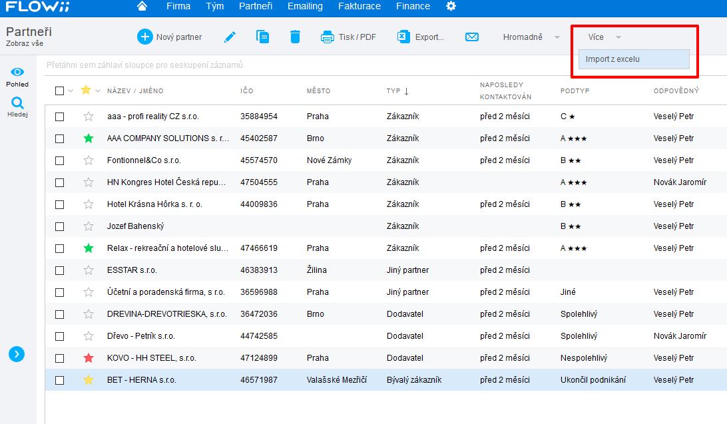
Task: Open the Tým menu
Action: pos(214,6)
